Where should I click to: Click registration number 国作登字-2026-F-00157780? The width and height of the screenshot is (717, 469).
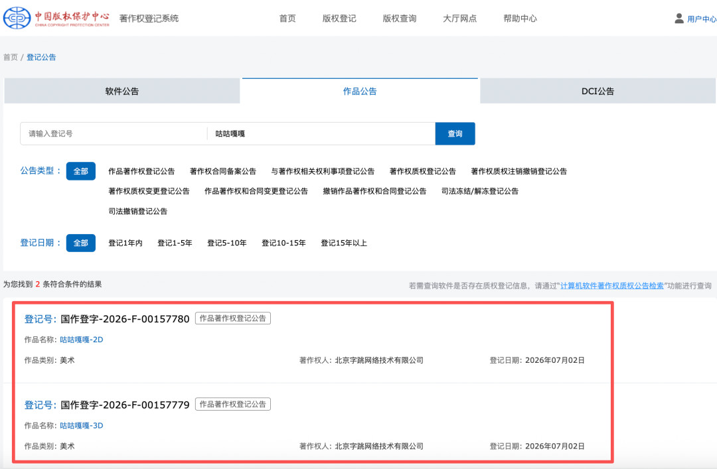pos(125,318)
